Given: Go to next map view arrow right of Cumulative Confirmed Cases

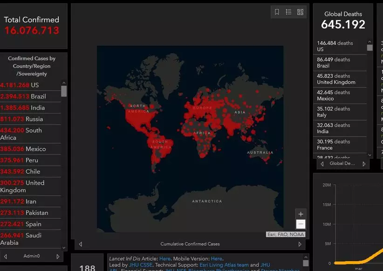Looking at the screenshot, I should click(301, 244).
